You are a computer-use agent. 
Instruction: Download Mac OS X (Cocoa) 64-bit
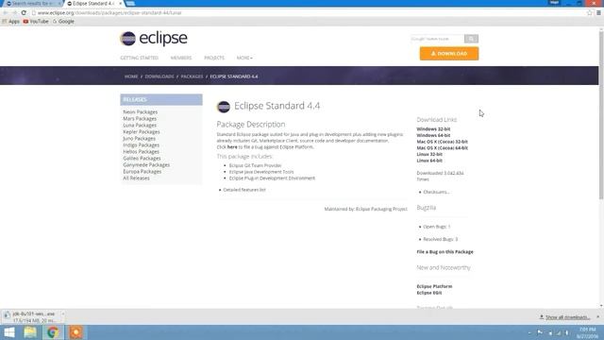click(443, 148)
